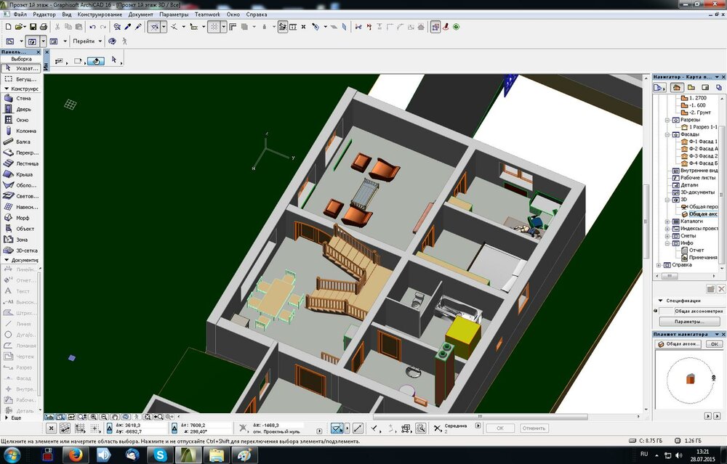727x464 pixels.
Task: Open Firefox from the taskbar
Action: pos(76,455)
